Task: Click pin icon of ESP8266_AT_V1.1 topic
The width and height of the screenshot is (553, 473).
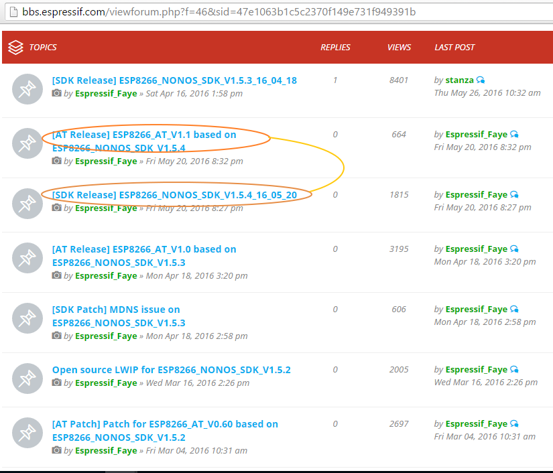Action: coord(27,143)
